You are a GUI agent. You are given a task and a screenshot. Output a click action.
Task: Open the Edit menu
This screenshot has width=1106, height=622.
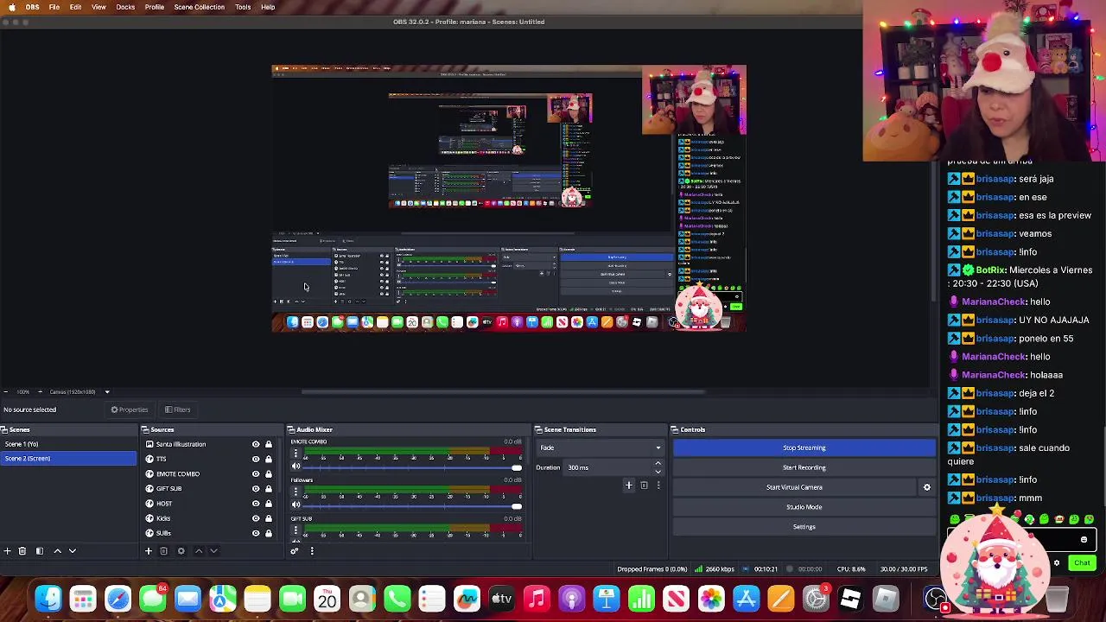(x=75, y=7)
